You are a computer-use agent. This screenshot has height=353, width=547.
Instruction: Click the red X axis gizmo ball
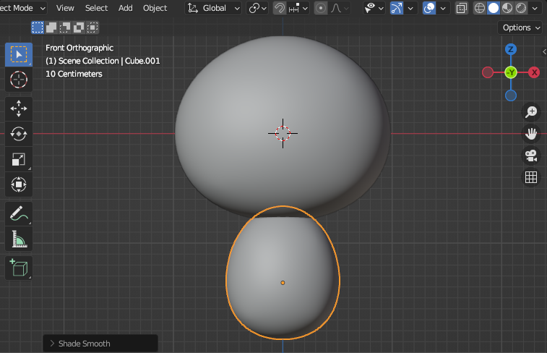pos(534,72)
